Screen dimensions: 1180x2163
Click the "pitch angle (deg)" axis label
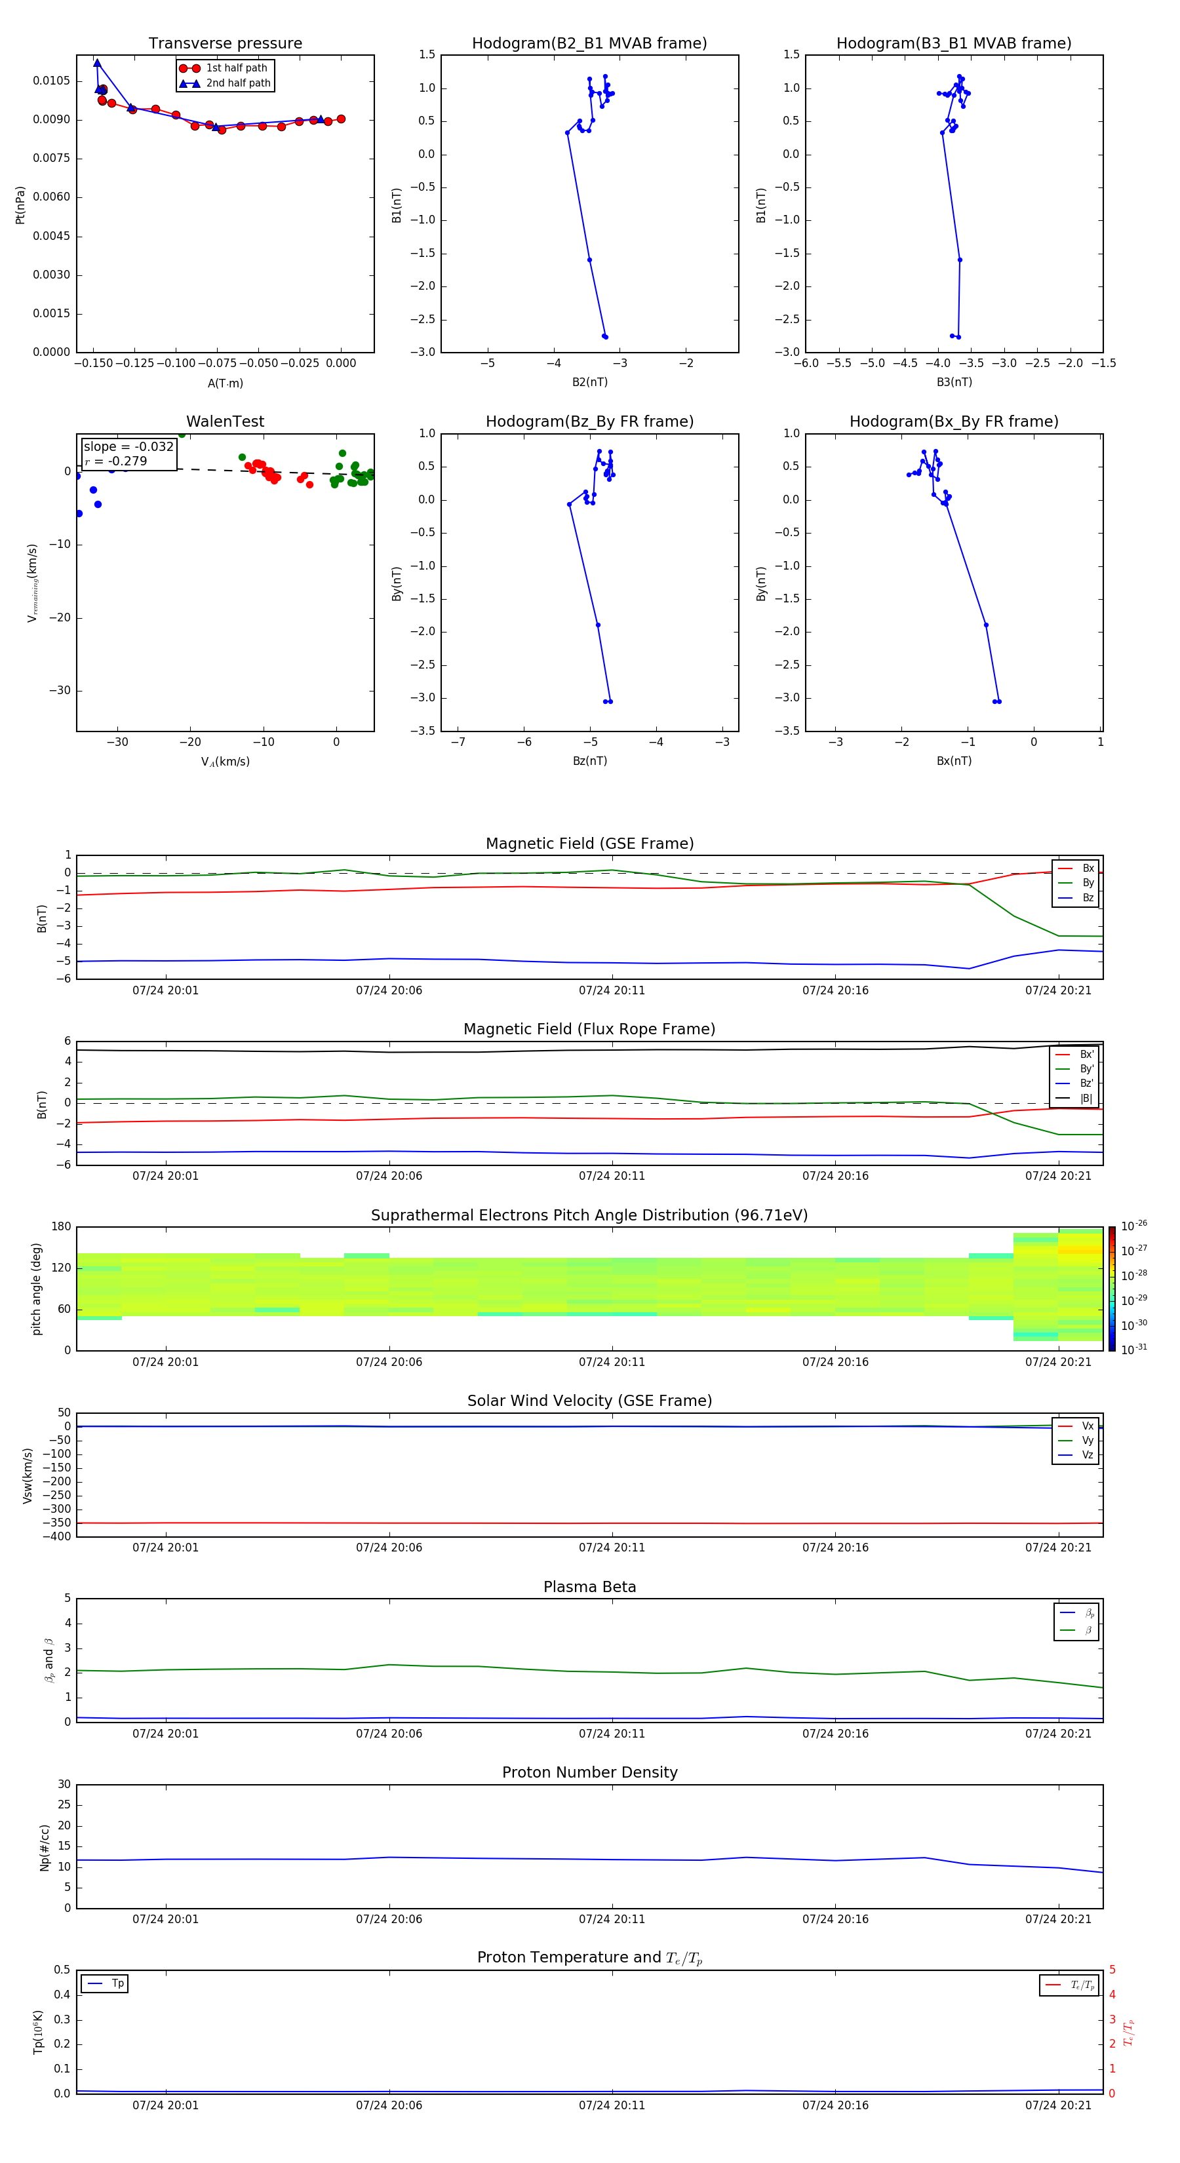(36, 1289)
